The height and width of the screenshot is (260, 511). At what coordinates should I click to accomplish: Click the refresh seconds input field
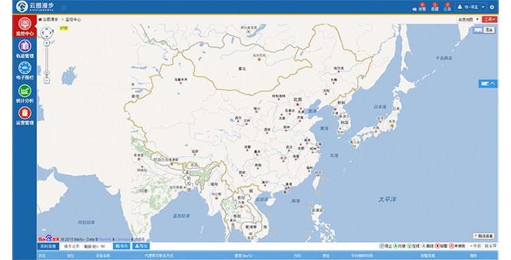point(106,246)
